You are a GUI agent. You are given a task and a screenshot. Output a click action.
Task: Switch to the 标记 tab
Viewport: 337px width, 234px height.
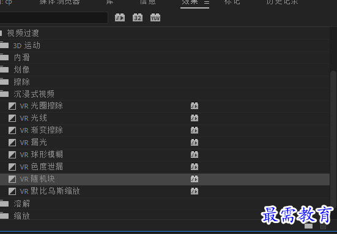click(x=232, y=2)
